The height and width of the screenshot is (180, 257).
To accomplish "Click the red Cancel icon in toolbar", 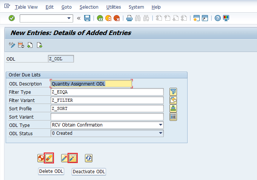I will tap(117, 18).
